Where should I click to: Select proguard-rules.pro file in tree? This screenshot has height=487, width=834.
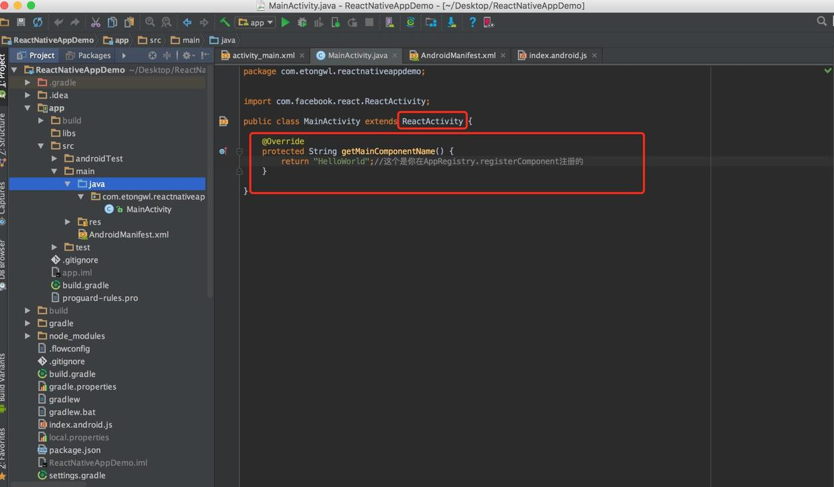(94, 298)
